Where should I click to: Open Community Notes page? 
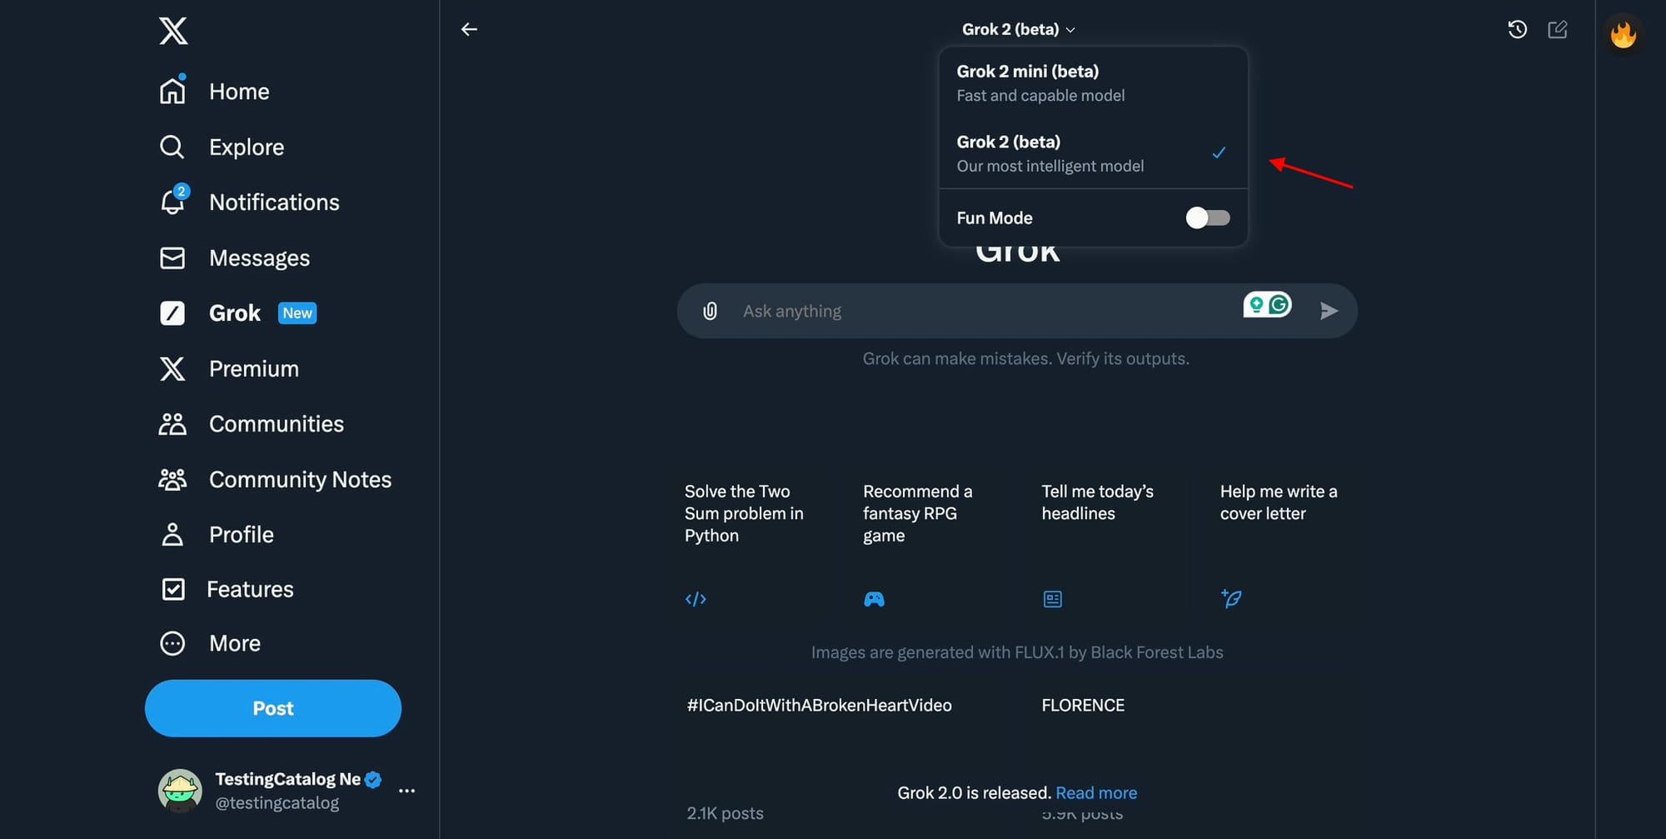(x=275, y=480)
